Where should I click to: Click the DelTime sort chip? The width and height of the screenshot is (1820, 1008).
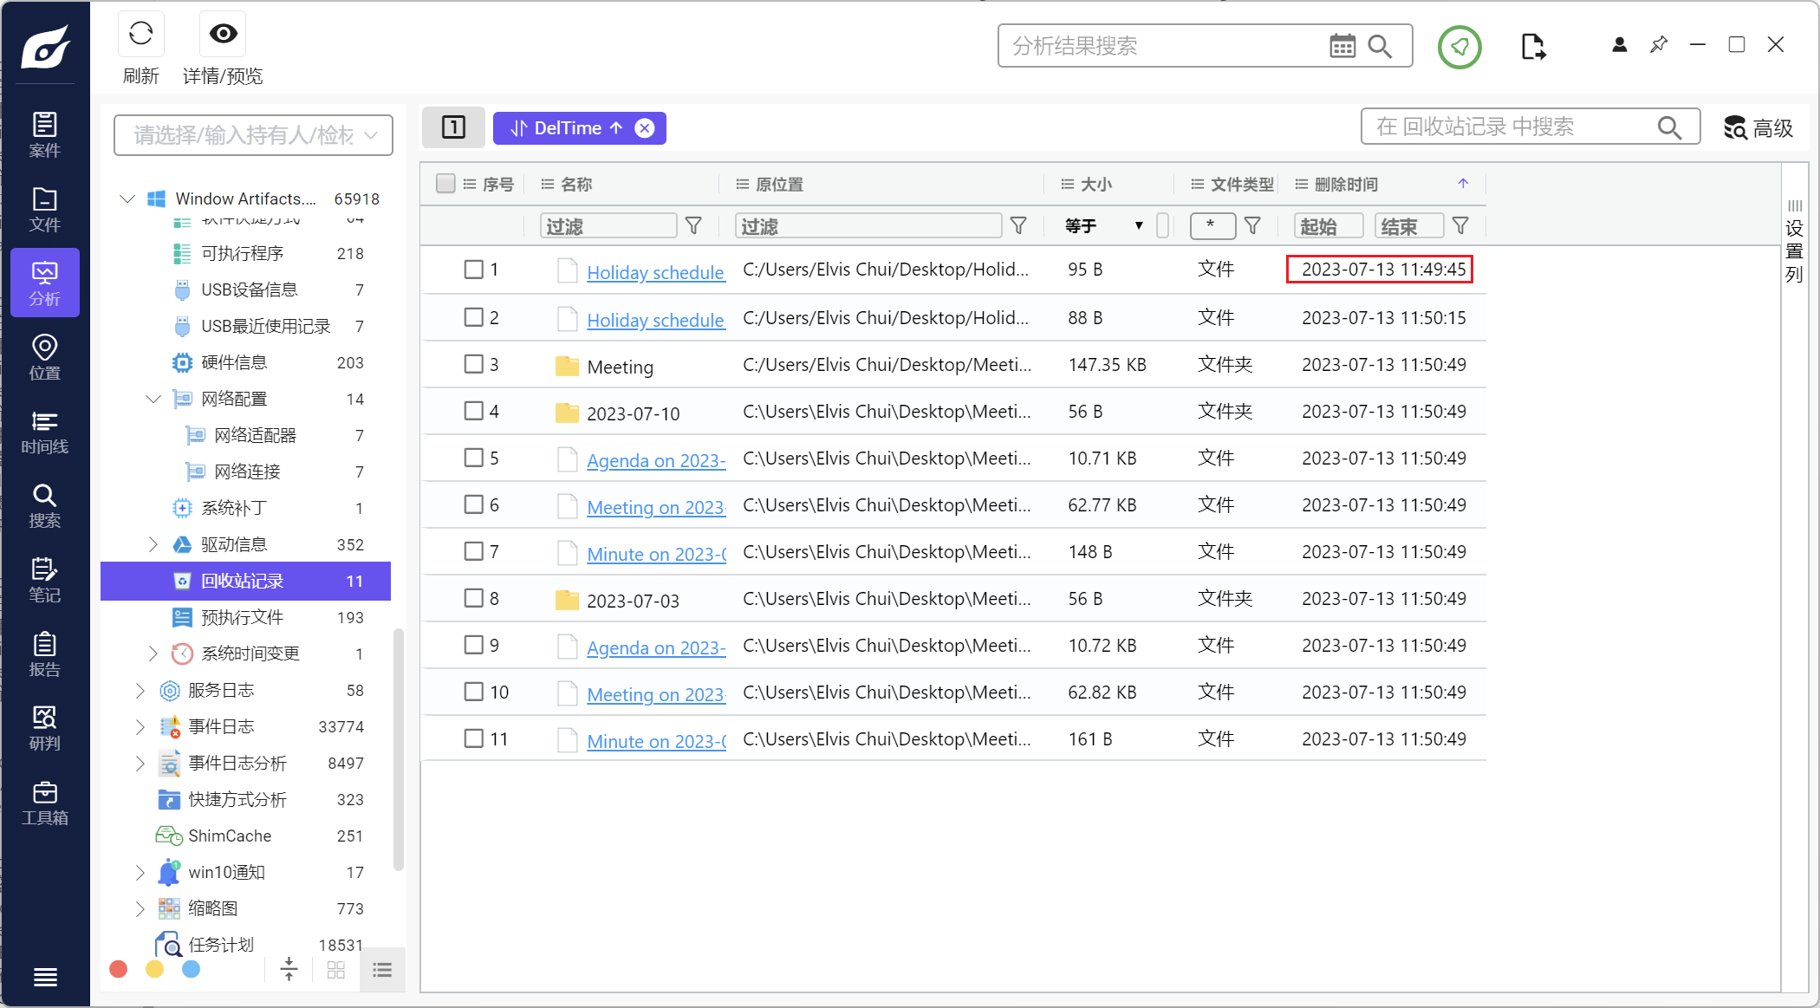click(x=567, y=128)
